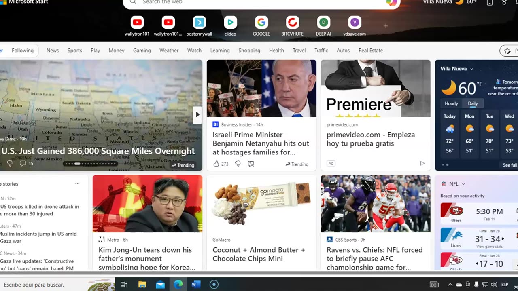
Task: Click Microsoft Edge on the taskbar
Action: tap(178, 285)
